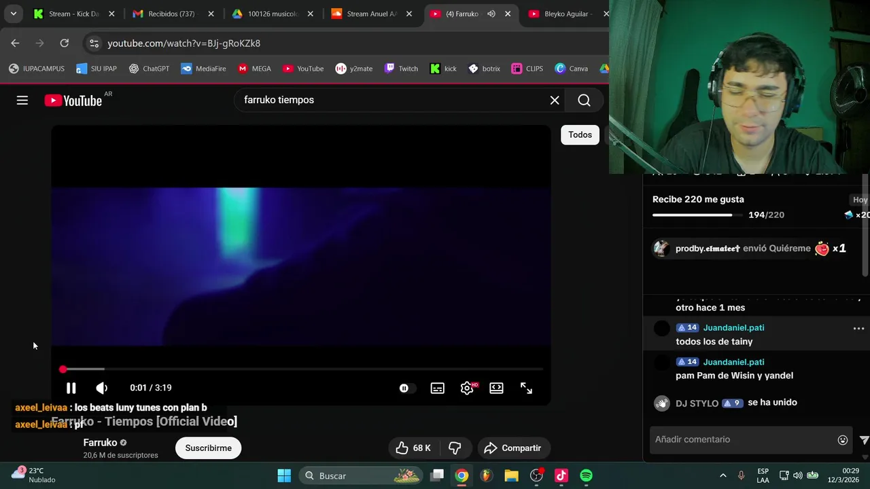This screenshot has width=870, height=489.
Task: Clear the search box with the X
Action: pyautogui.click(x=555, y=100)
